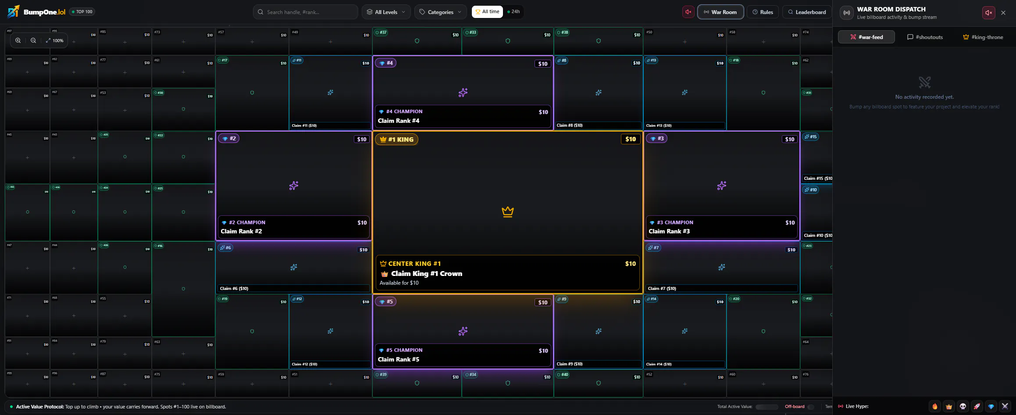Click Claim Rank #5
The width and height of the screenshot is (1016, 415).
(399, 359)
